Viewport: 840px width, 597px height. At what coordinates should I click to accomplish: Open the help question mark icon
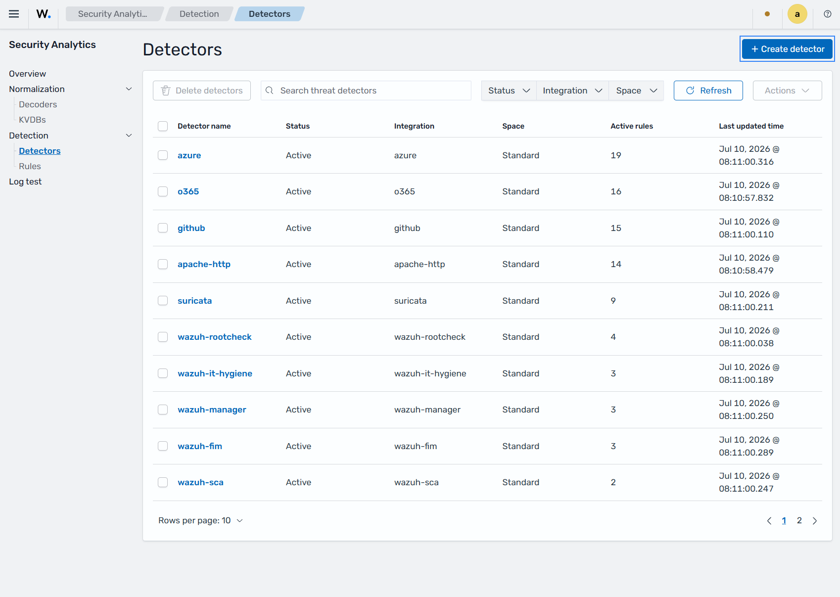(x=828, y=14)
